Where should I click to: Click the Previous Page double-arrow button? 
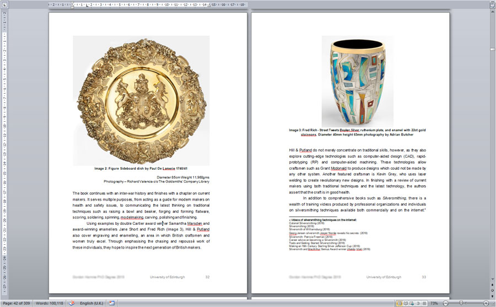(x=493, y=284)
